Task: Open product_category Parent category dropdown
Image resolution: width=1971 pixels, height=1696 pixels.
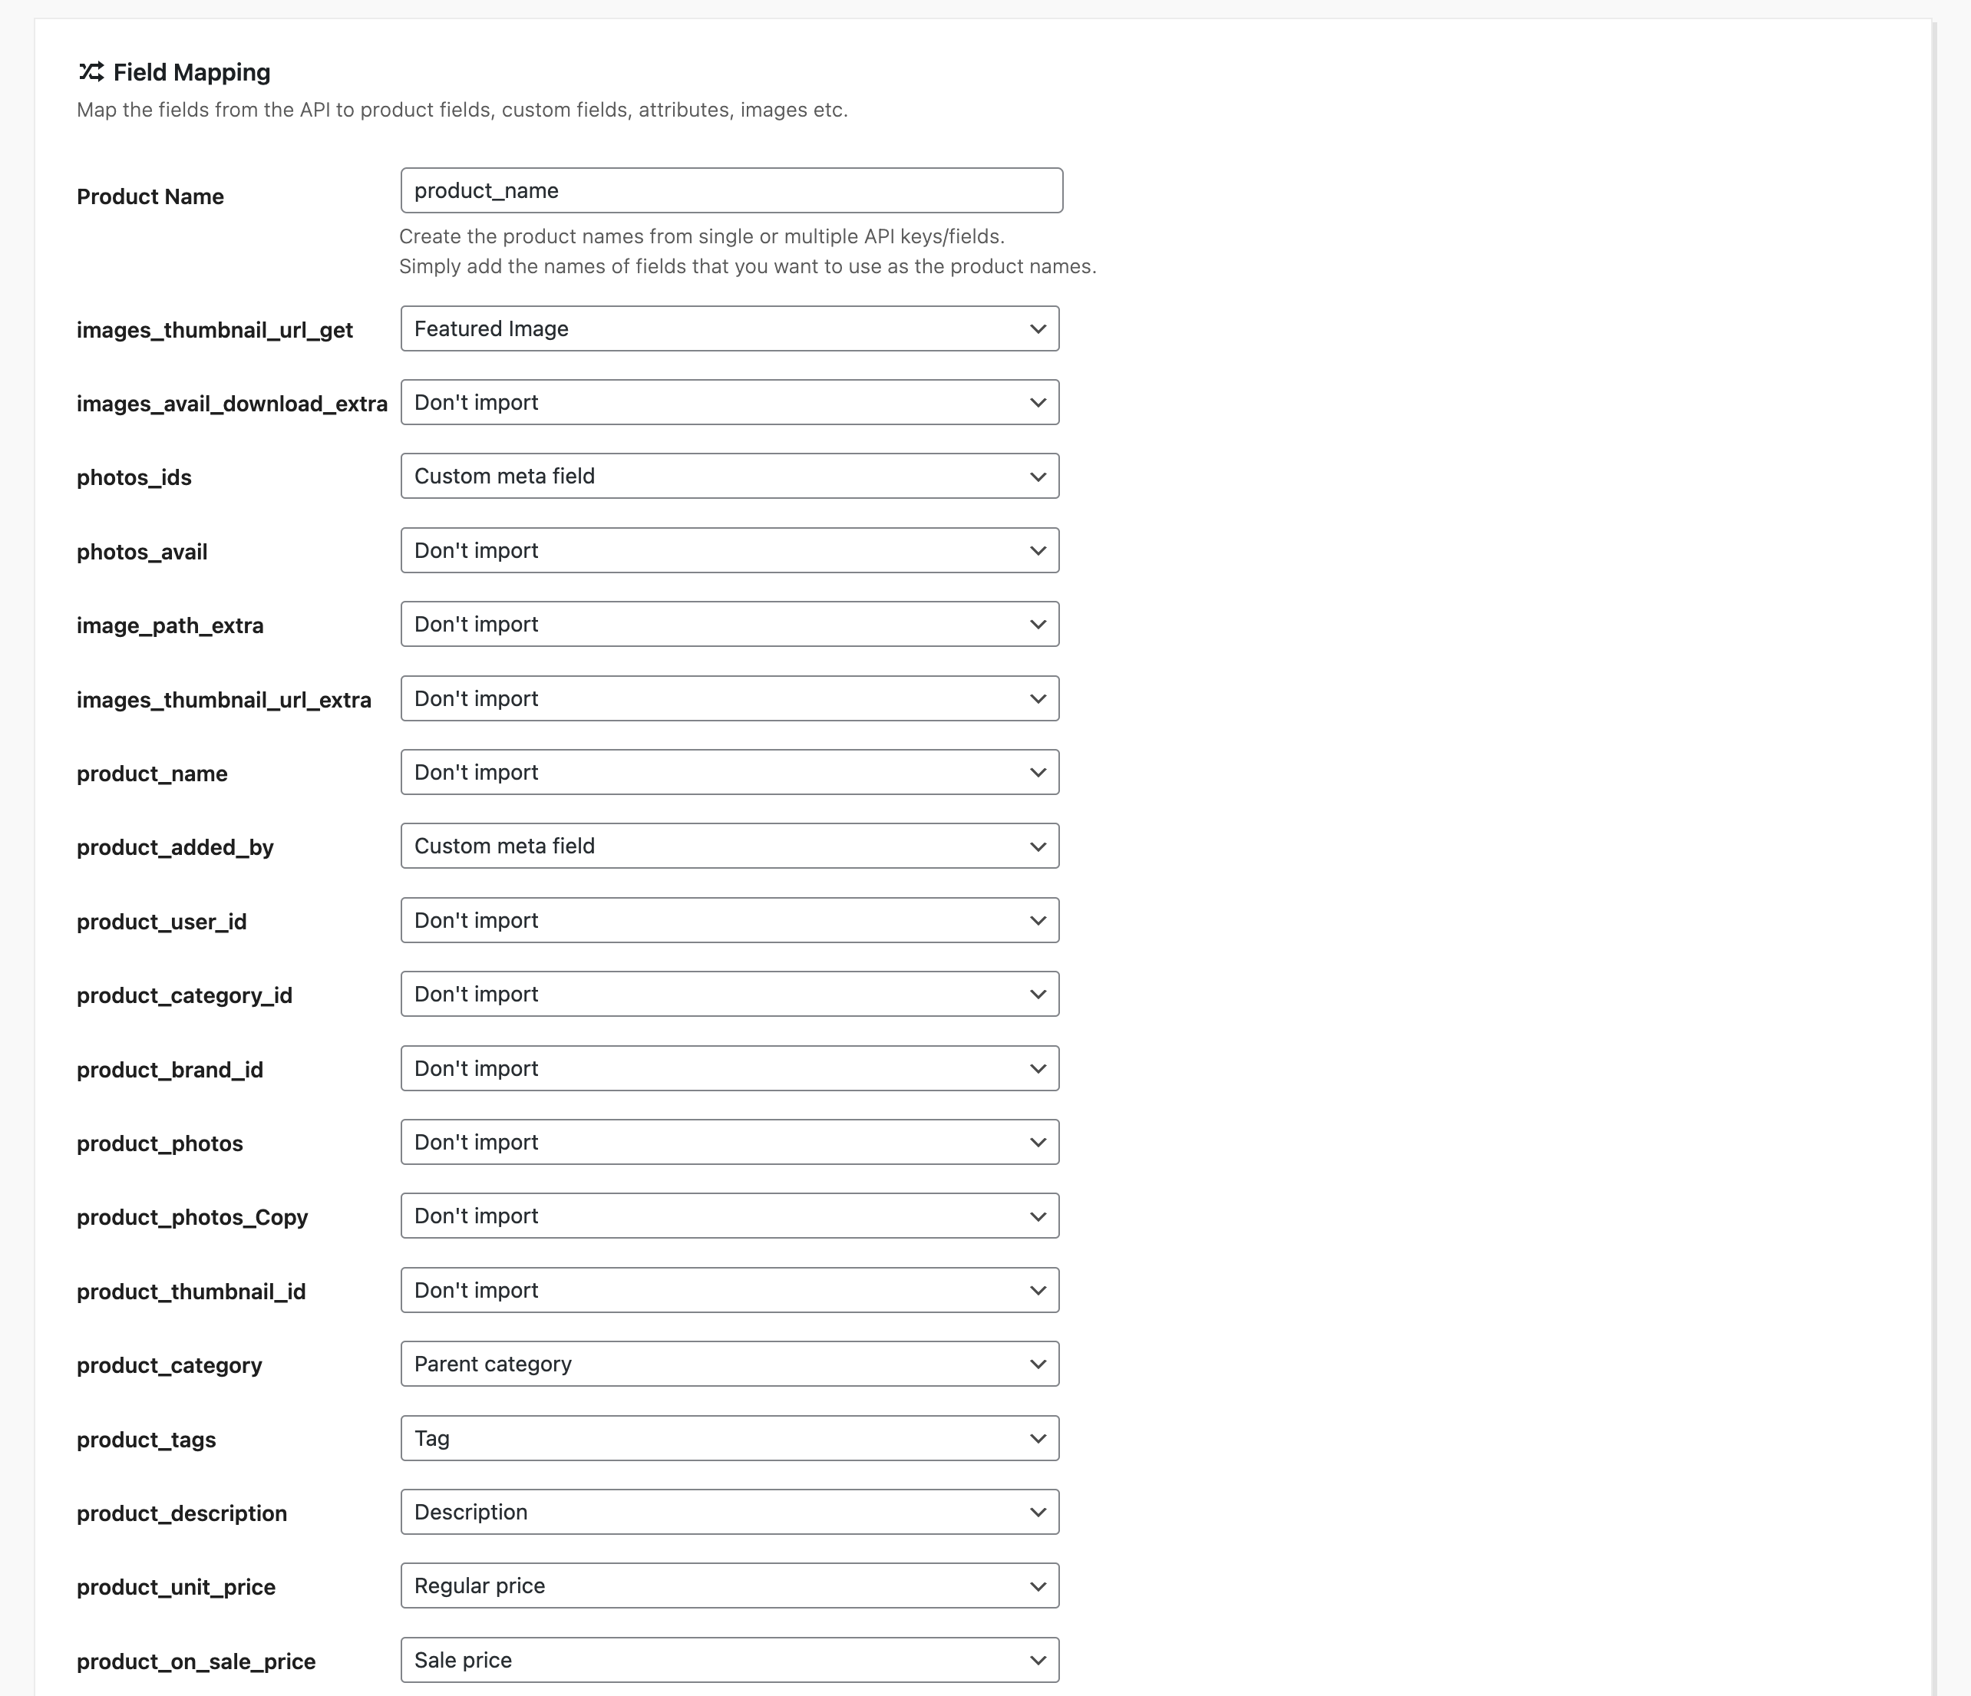Action: (x=730, y=1364)
